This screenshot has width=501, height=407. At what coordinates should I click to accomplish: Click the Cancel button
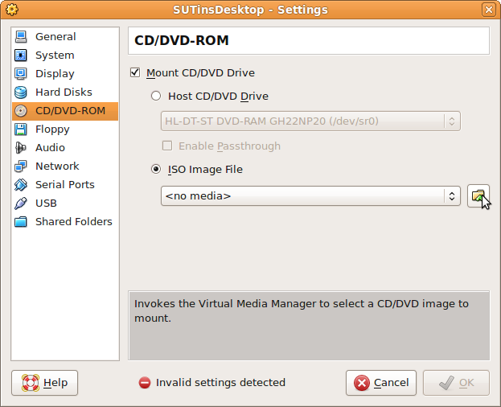tap(381, 383)
